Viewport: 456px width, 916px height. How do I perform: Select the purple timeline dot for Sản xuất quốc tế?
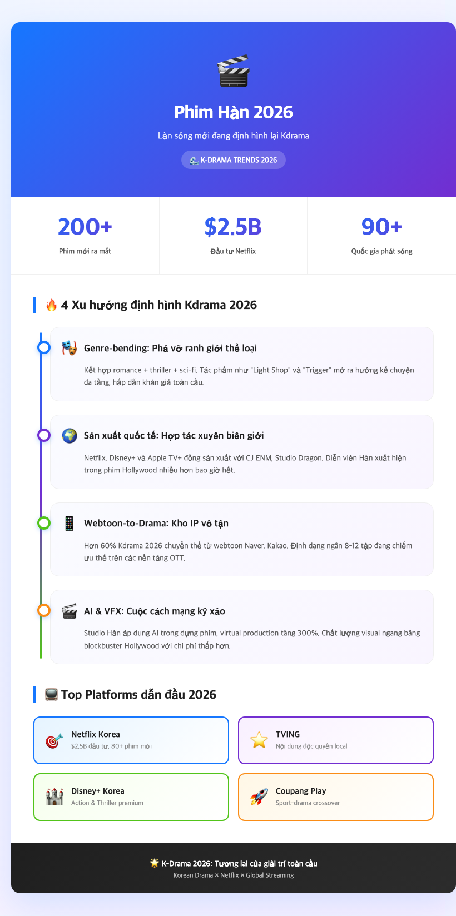coord(44,435)
